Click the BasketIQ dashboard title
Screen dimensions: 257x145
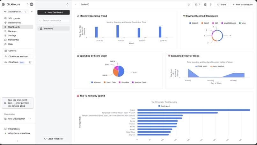[85, 4]
